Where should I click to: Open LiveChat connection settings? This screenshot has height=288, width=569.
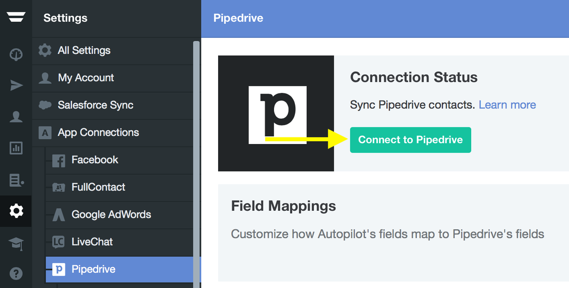[119, 242]
